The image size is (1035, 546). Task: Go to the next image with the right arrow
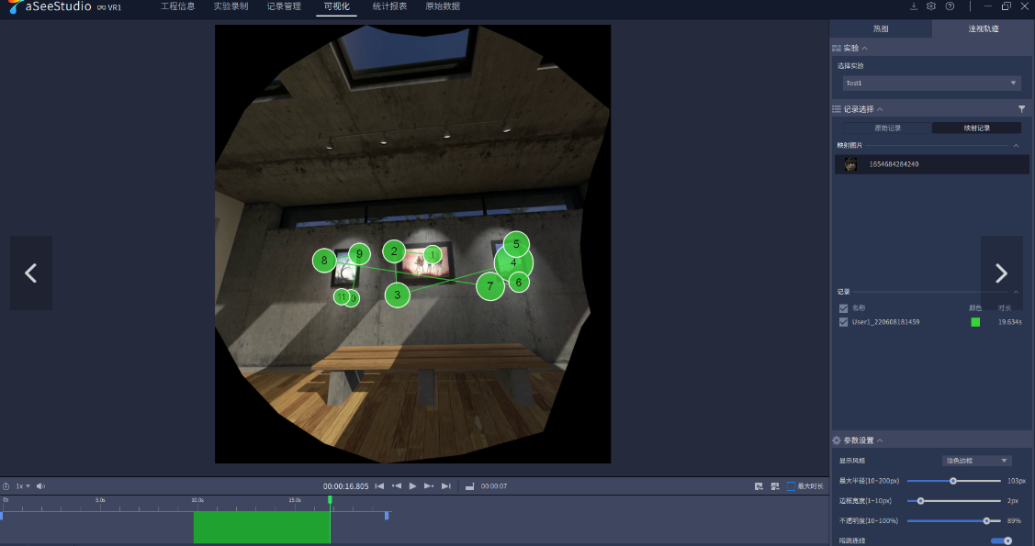click(x=1001, y=273)
